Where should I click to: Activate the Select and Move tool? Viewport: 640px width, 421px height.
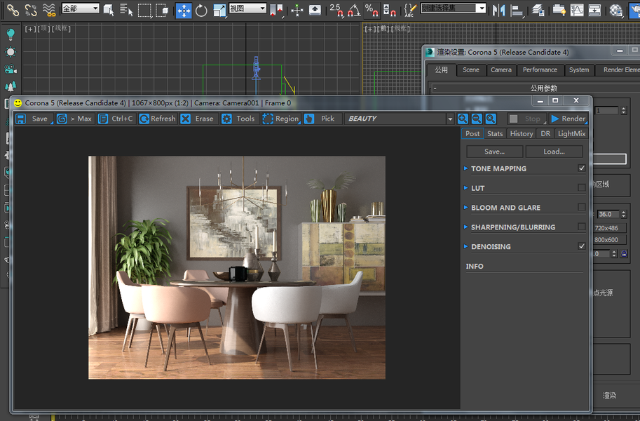(184, 10)
